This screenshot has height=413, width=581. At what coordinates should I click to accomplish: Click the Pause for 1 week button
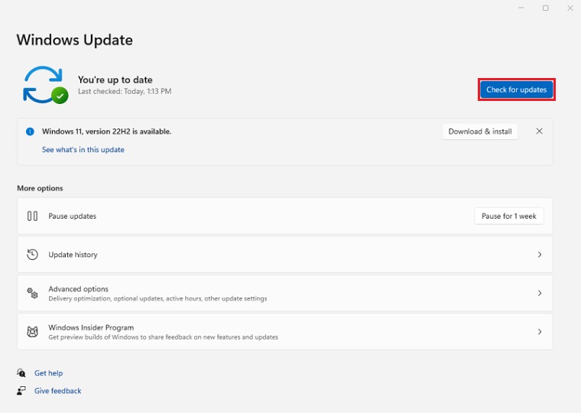click(x=508, y=216)
